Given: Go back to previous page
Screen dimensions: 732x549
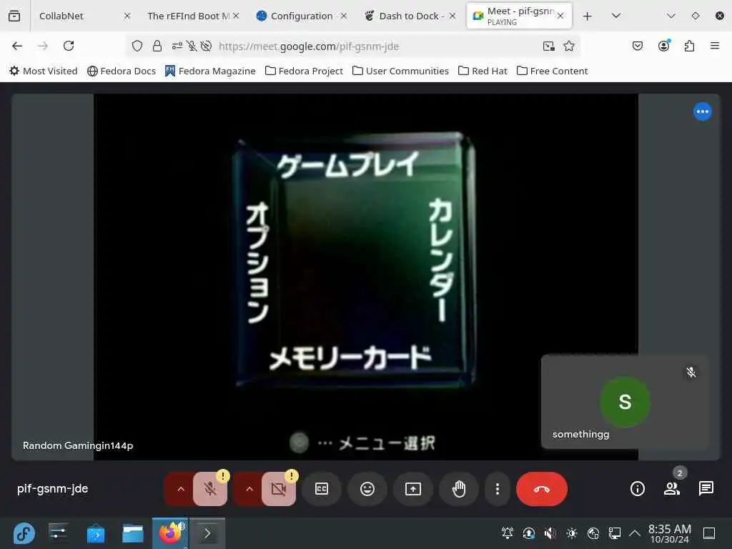Looking at the screenshot, I should tap(17, 46).
